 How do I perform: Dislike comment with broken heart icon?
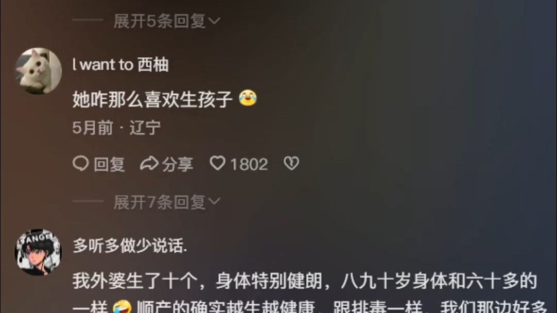291,163
